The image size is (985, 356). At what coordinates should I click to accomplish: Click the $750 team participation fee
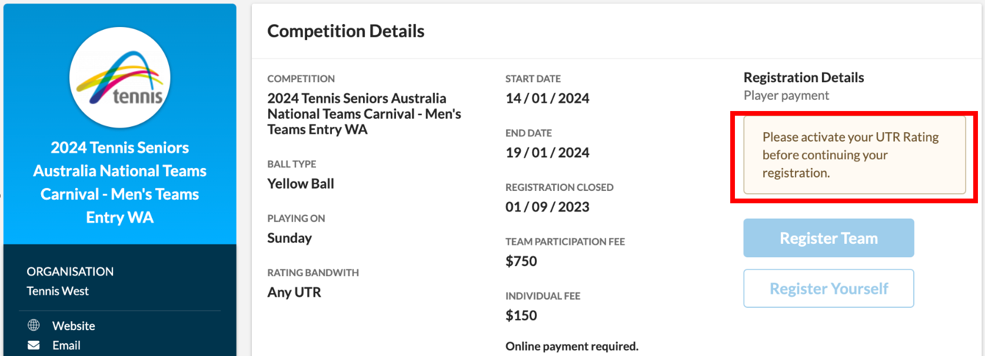(x=521, y=261)
